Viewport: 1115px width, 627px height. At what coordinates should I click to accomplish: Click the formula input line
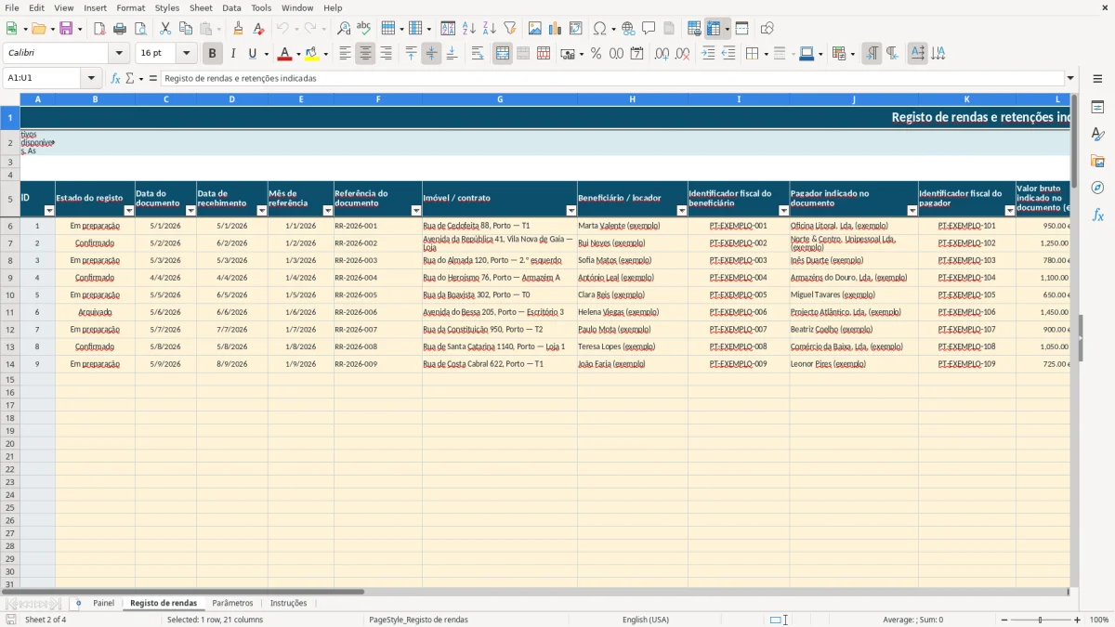click(612, 78)
